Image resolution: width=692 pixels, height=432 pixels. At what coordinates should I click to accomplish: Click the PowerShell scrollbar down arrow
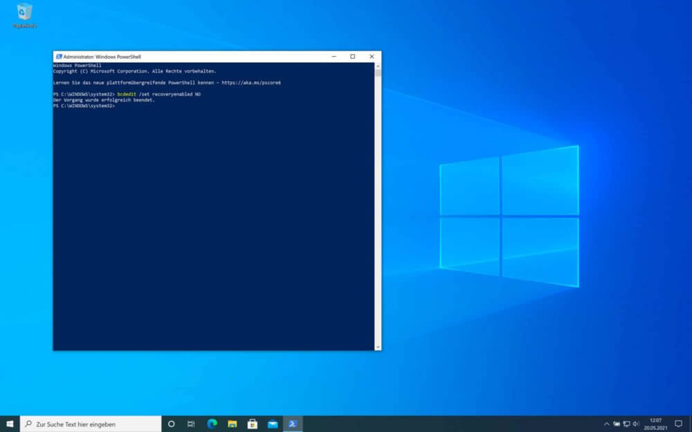(378, 348)
